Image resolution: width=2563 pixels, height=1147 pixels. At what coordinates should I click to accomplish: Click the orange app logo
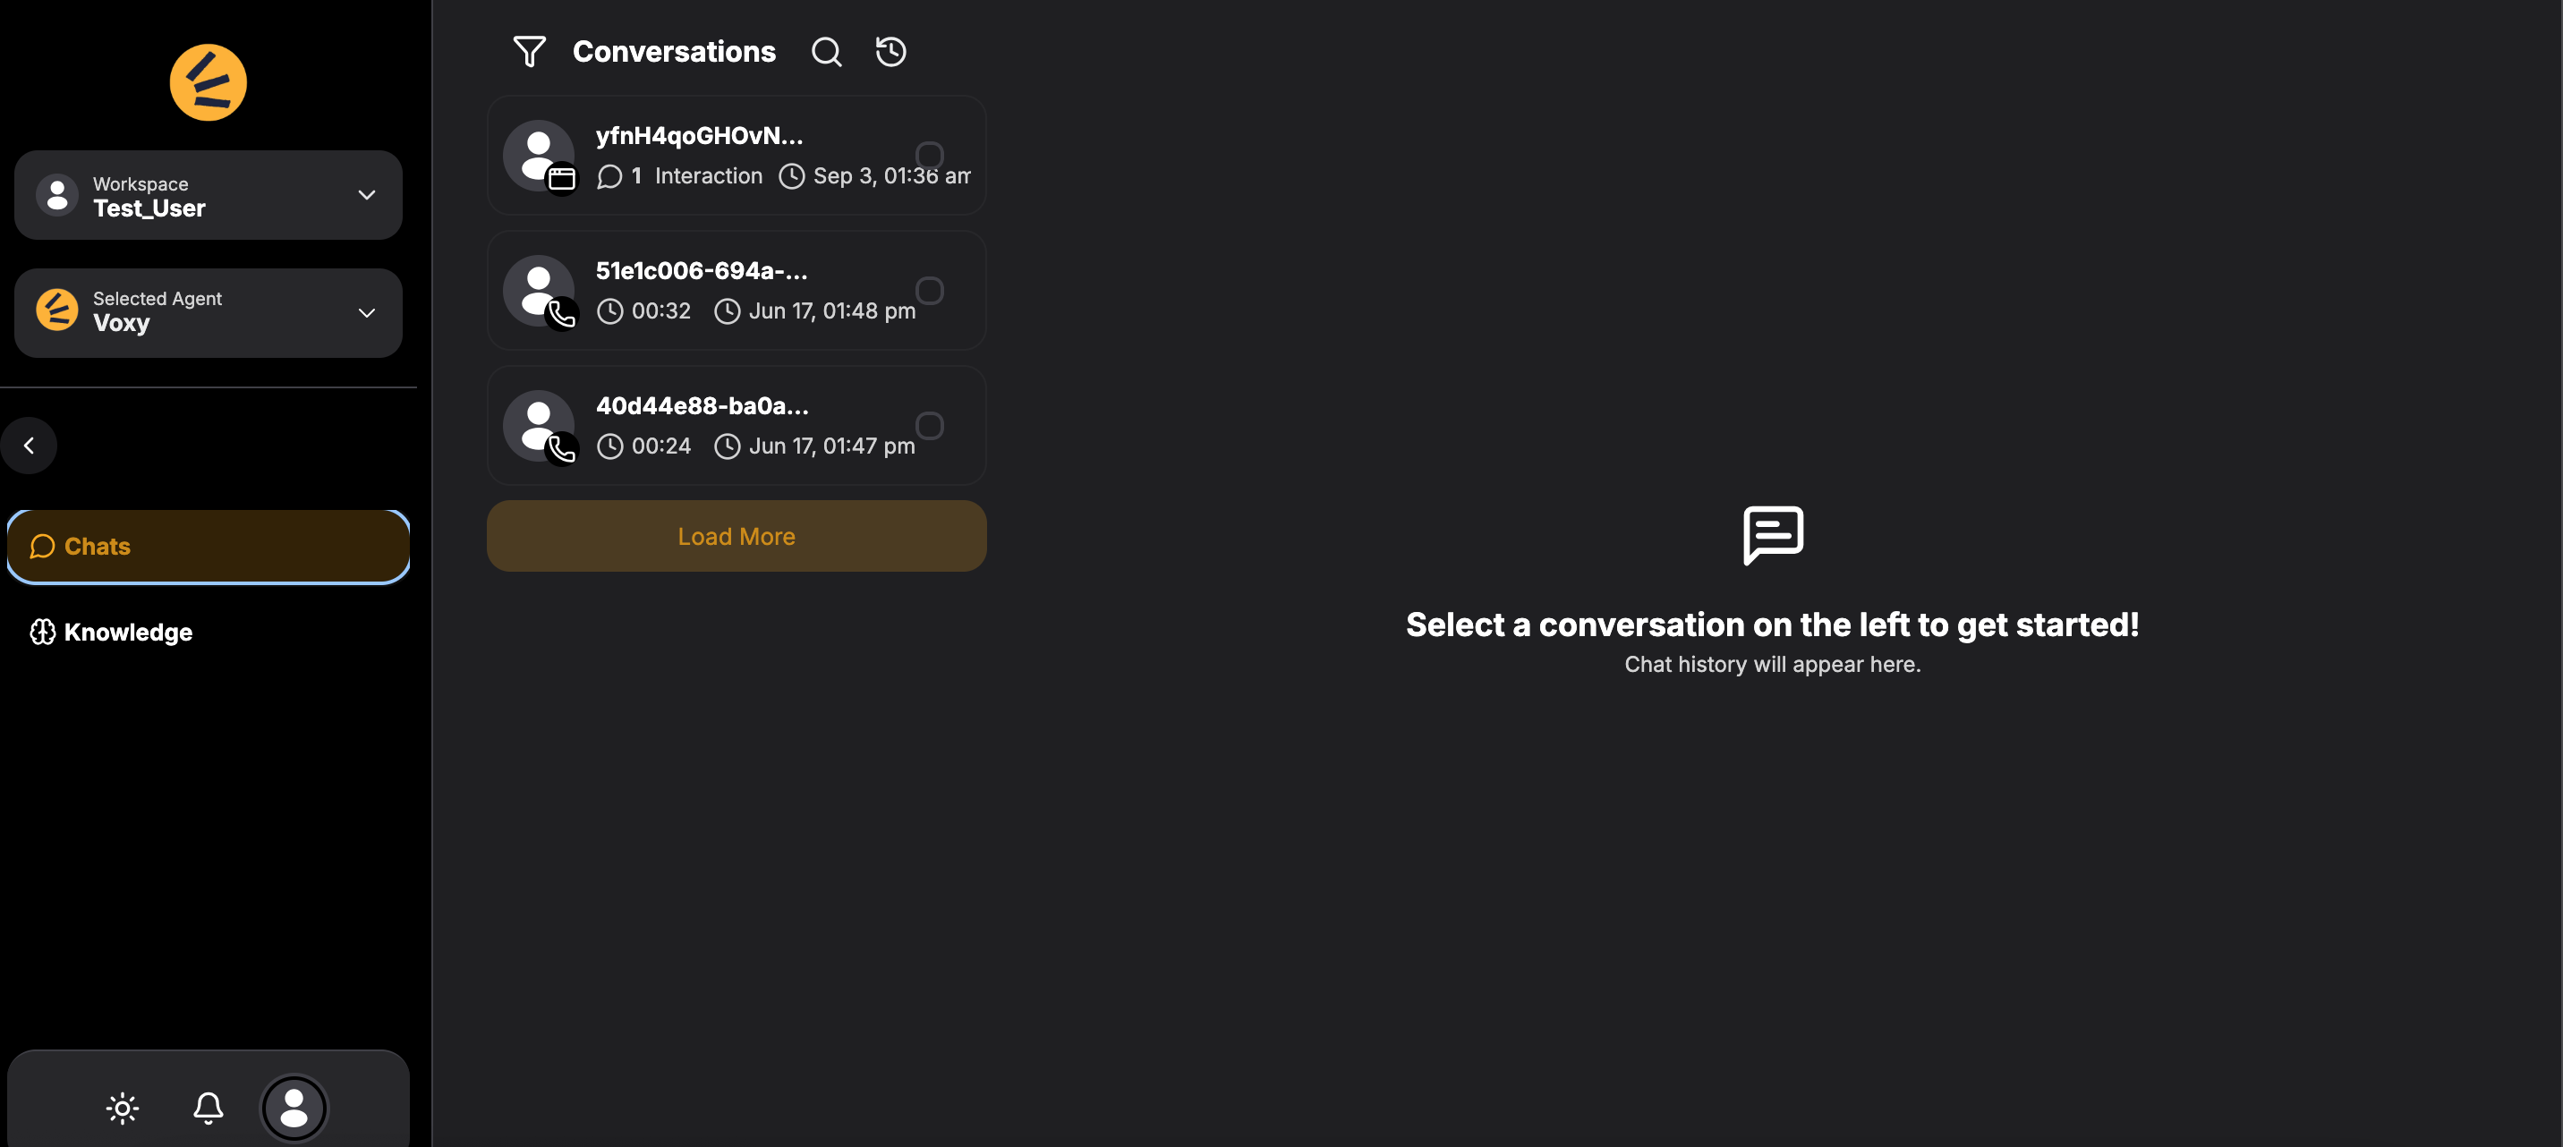(x=208, y=82)
